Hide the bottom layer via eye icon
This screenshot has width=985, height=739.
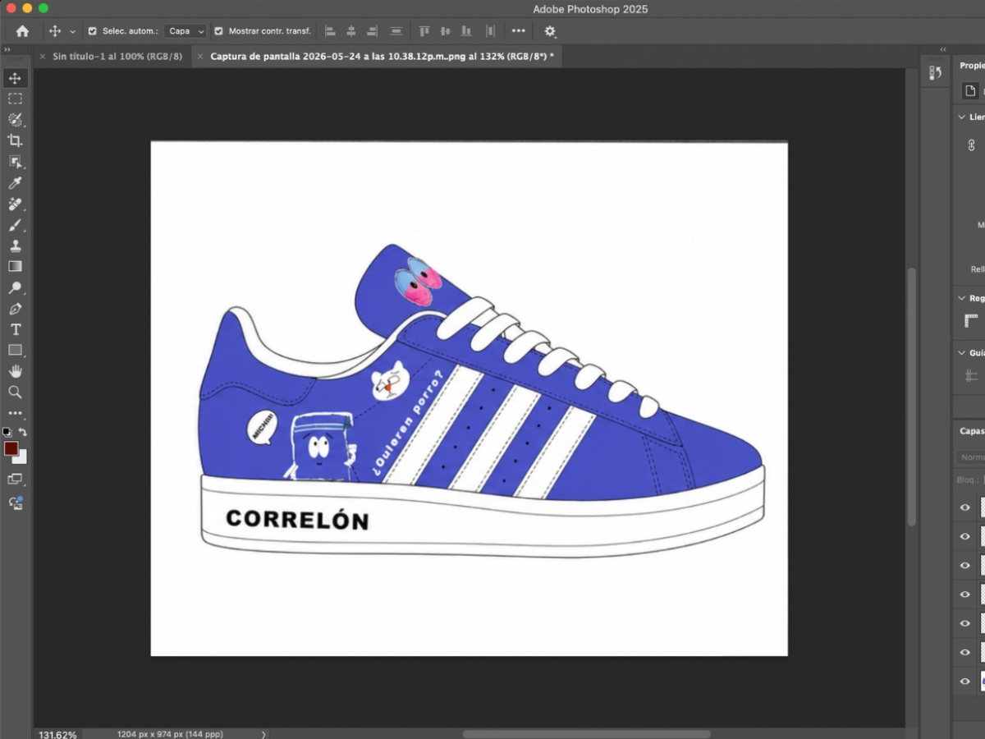965,681
